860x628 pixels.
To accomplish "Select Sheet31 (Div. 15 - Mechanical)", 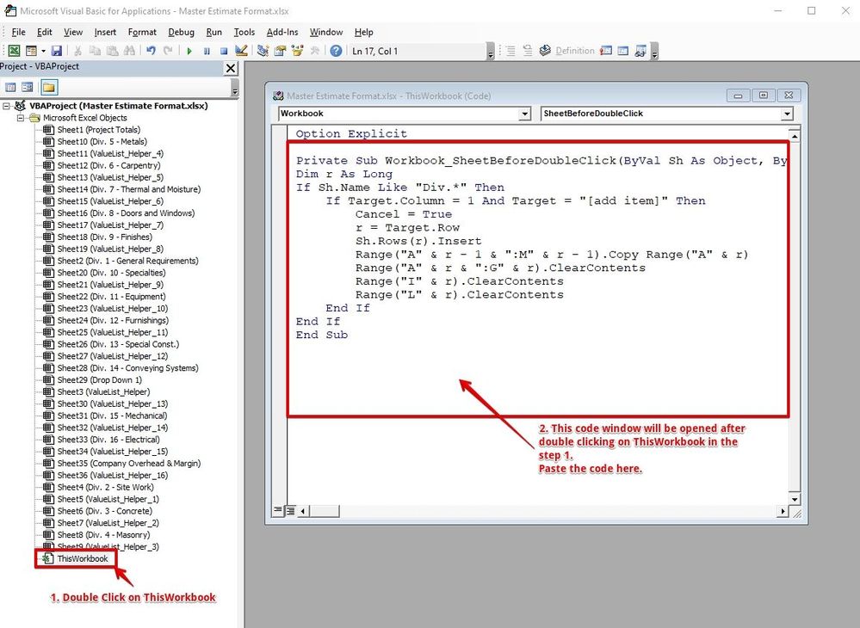I will pyautogui.click(x=112, y=416).
